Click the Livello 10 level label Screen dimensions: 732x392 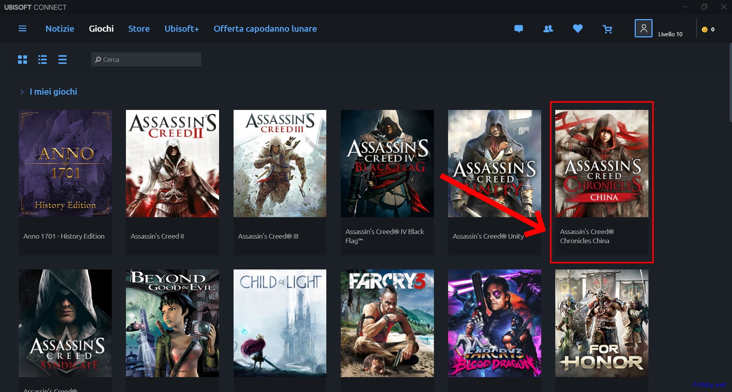click(x=670, y=34)
